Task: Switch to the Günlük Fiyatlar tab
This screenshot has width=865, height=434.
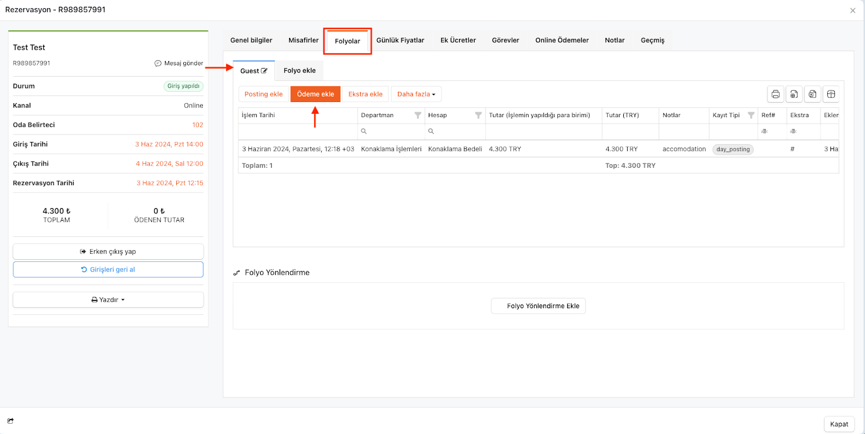Action: (x=400, y=40)
